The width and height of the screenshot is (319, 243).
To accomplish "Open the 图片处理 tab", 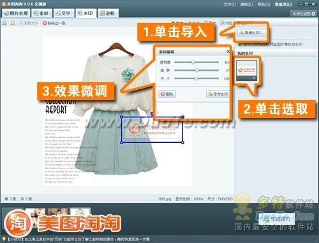I will (16, 13).
